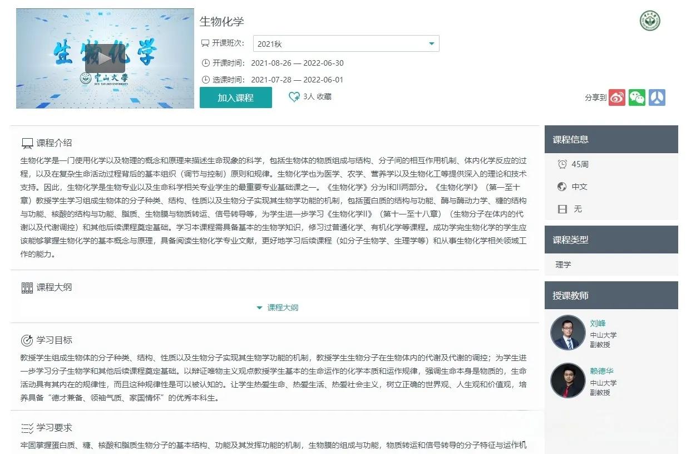Click the university logo at top right
691x454 pixels.
(650, 21)
